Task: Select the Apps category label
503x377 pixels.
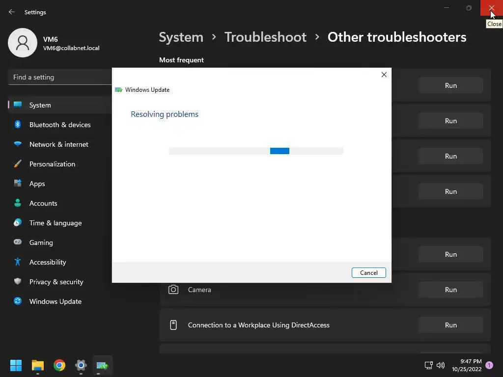Action: pos(37,184)
